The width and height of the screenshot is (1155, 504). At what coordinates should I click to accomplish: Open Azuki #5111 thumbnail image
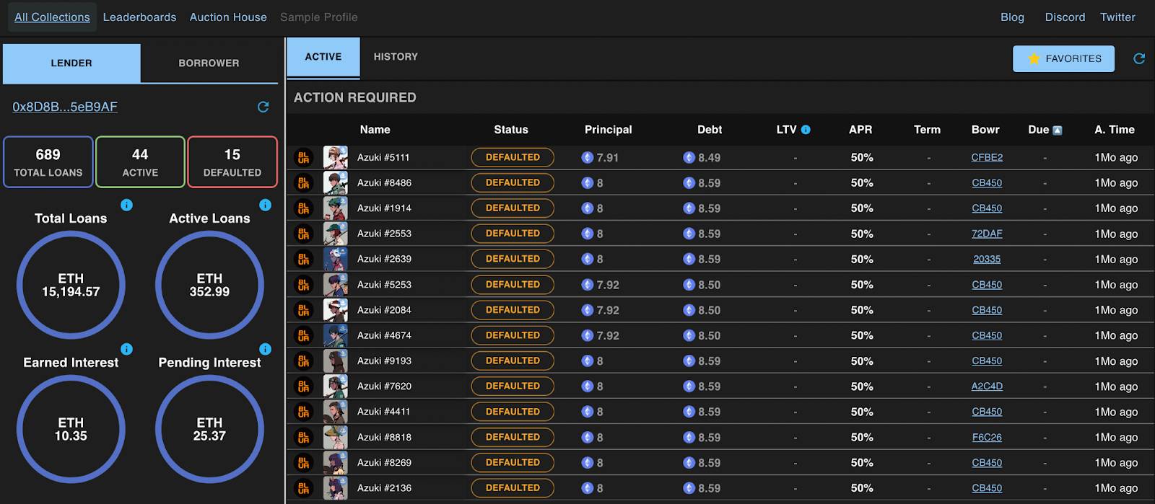[336, 157]
